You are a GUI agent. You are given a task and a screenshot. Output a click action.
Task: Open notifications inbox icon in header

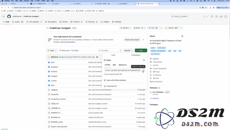pos(221,16)
